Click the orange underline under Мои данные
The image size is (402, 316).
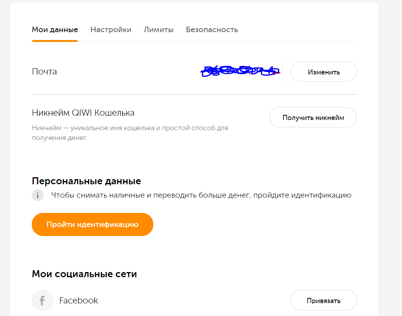tap(55, 41)
